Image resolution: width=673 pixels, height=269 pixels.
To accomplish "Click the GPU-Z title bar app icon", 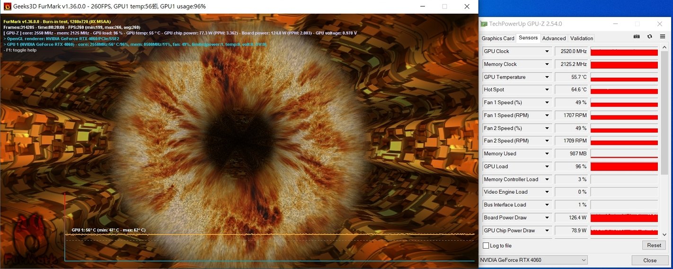I will [484, 24].
